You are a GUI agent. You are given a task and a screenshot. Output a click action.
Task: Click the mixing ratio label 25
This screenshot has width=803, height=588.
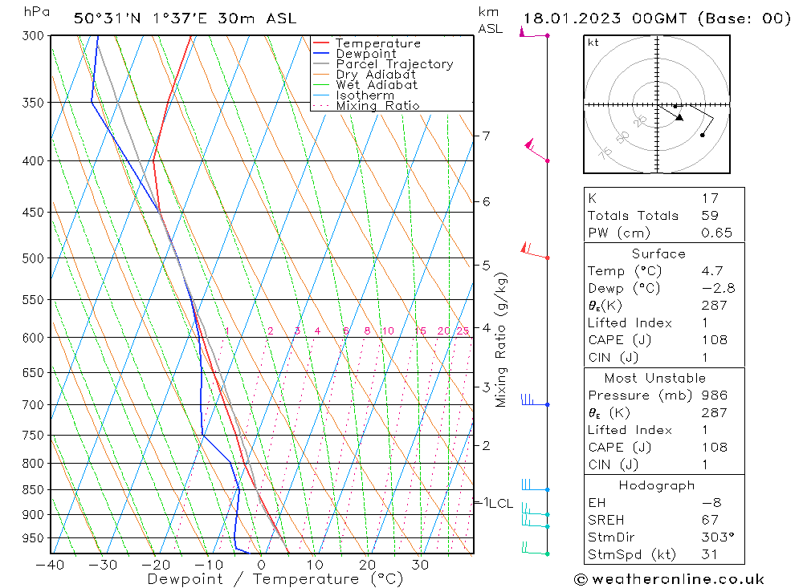(x=463, y=330)
